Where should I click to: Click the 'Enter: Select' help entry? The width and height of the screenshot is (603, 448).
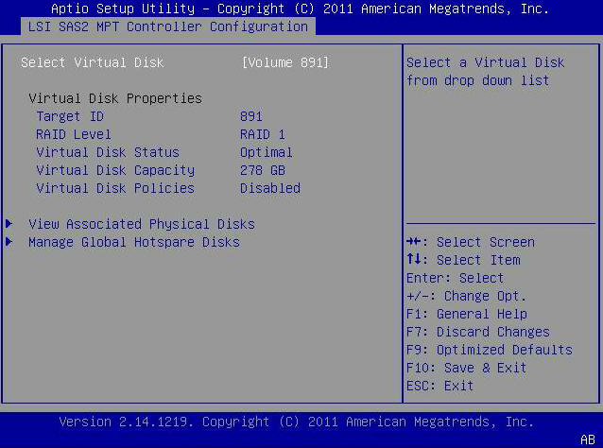pyautogui.click(x=455, y=278)
